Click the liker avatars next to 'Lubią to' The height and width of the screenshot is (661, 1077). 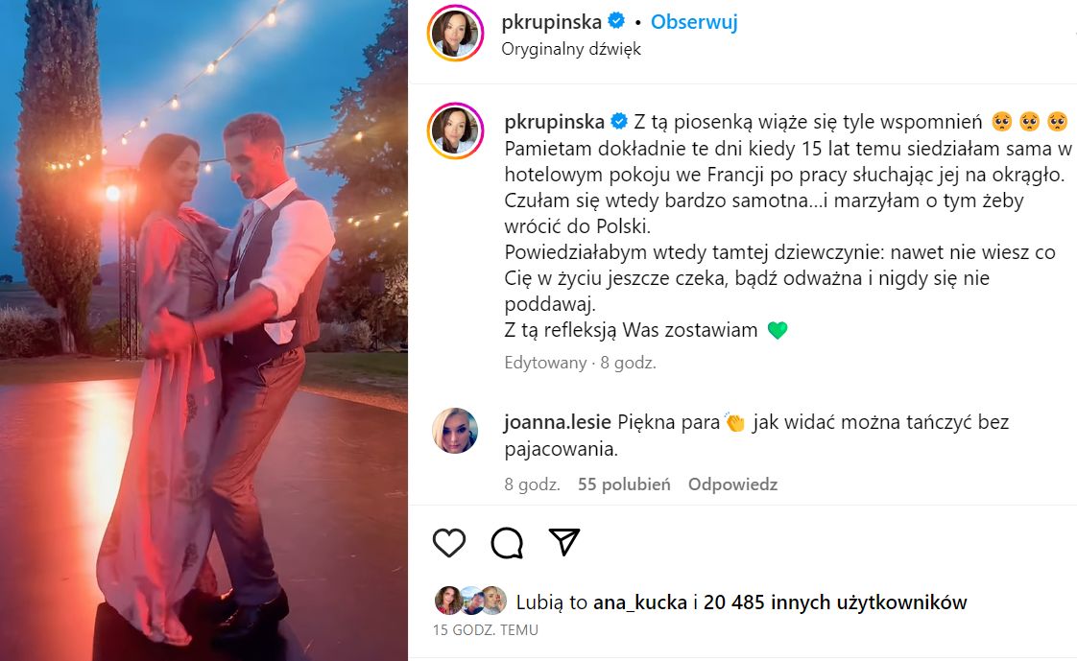click(470, 601)
